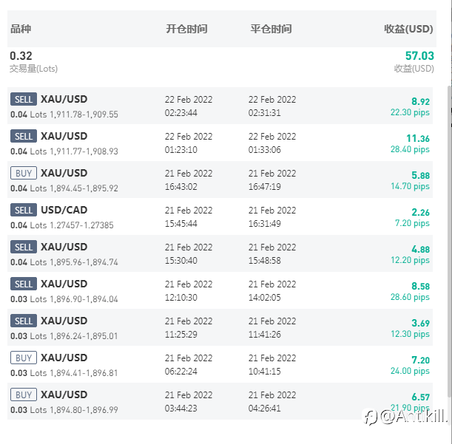This screenshot has width=452, height=444.
Task: Click BUY badge on 03:44:23 trade
Action: (x=24, y=395)
